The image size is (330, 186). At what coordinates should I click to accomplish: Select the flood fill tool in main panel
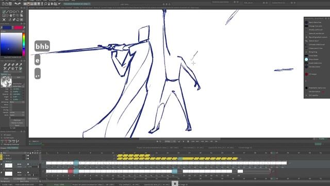(22, 11)
